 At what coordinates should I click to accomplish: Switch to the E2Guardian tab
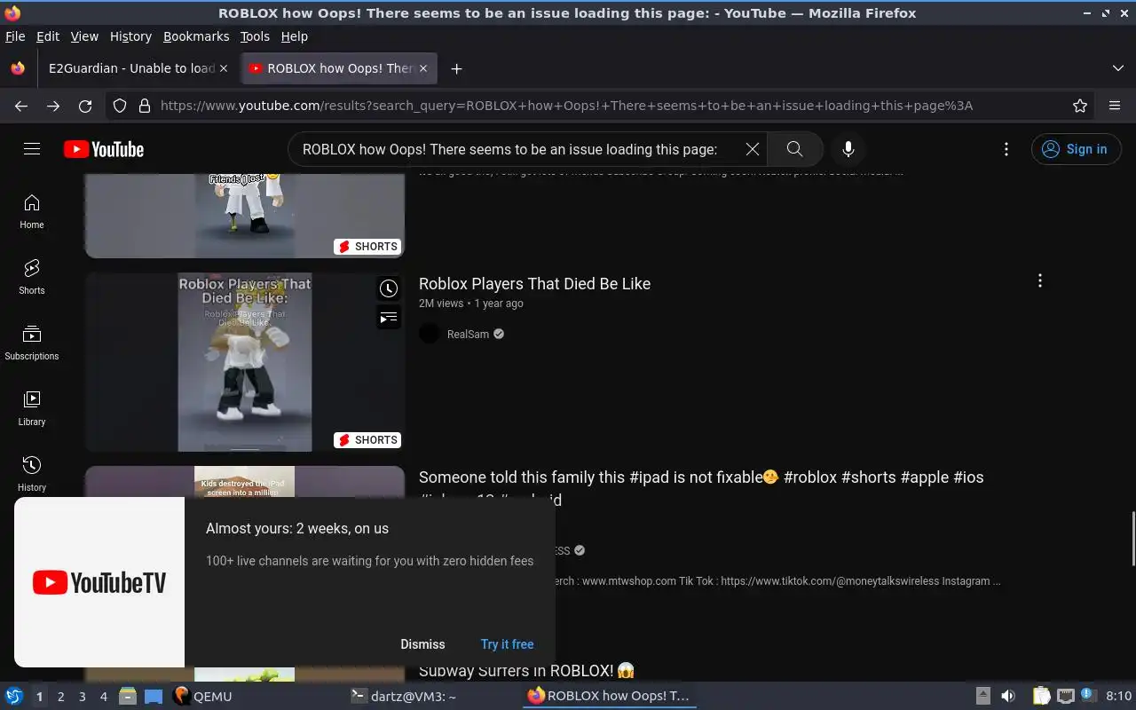[x=131, y=68]
